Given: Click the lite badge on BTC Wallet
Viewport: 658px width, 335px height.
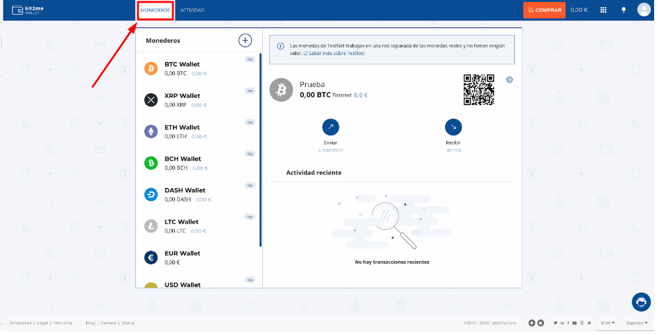Looking at the screenshot, I should [x=250, y=59].
